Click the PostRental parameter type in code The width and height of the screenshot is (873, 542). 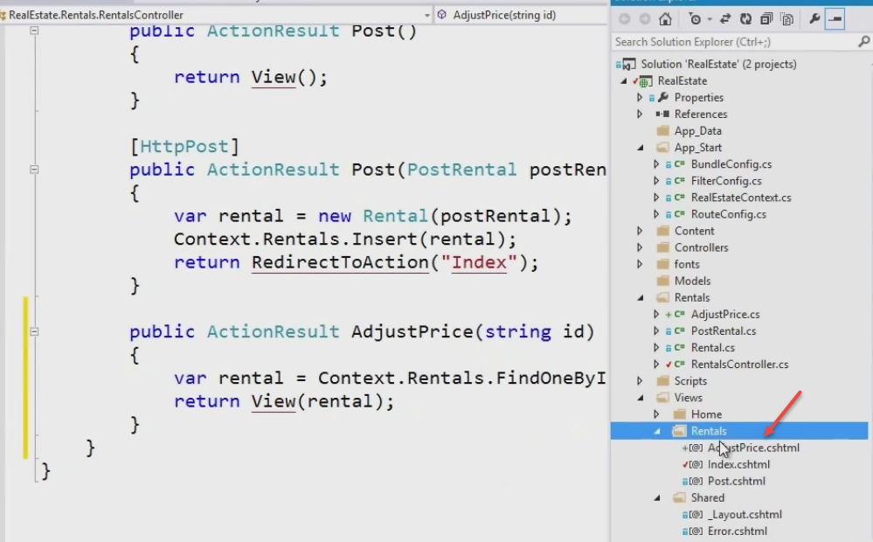[x=461, y=170]
